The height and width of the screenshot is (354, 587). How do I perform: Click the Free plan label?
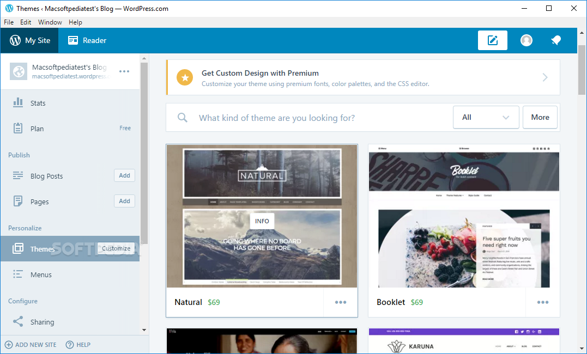tap(125, 128)
